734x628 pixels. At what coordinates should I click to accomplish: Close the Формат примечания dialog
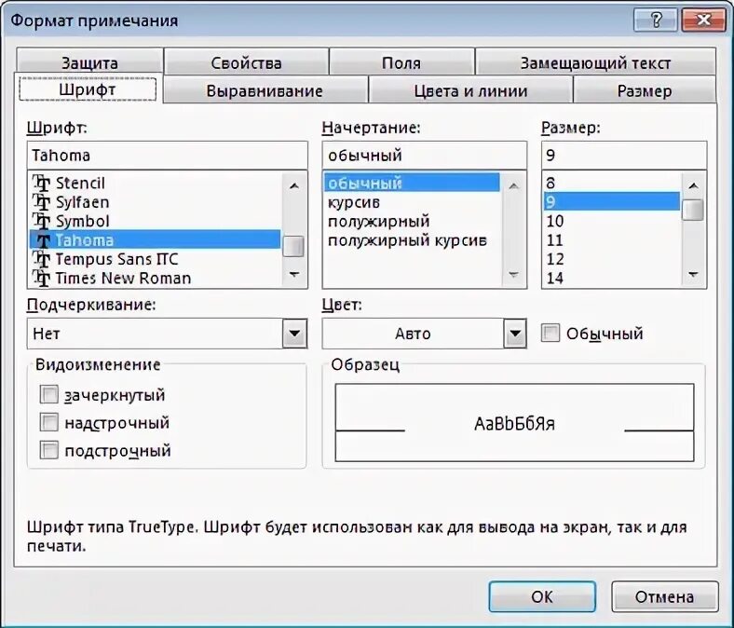pyautogui.click(x=704, y=20)
